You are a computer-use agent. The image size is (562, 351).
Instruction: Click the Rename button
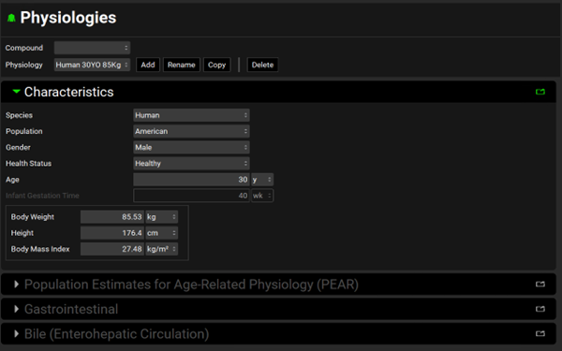pos(182,65)
